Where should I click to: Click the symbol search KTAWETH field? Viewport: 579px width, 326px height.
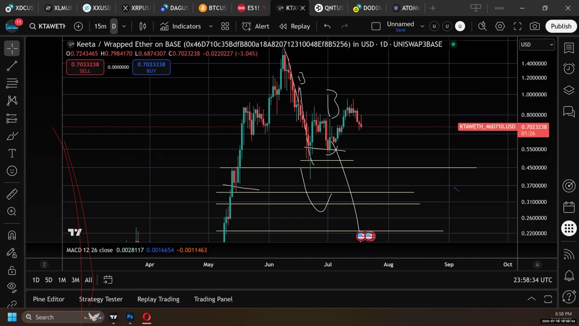47,26
